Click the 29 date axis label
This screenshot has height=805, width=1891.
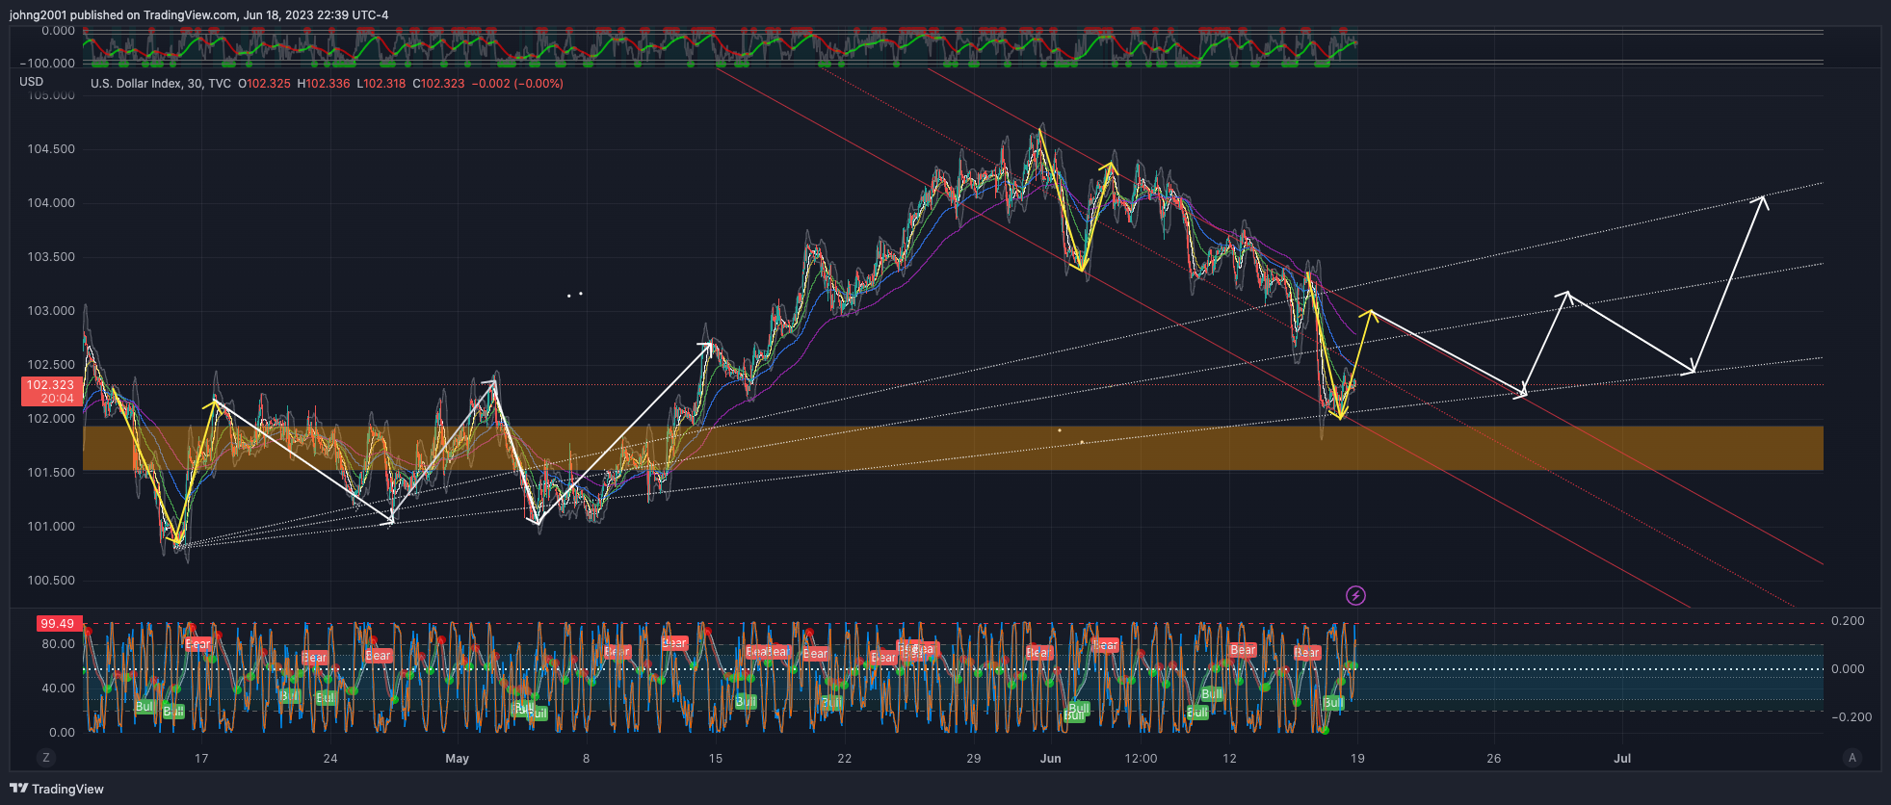pos(974,759)
